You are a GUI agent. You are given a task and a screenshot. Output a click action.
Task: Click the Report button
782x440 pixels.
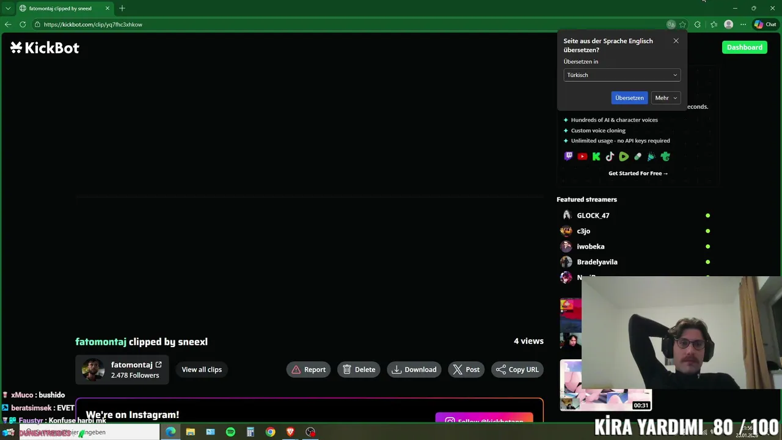click(309, 369)
